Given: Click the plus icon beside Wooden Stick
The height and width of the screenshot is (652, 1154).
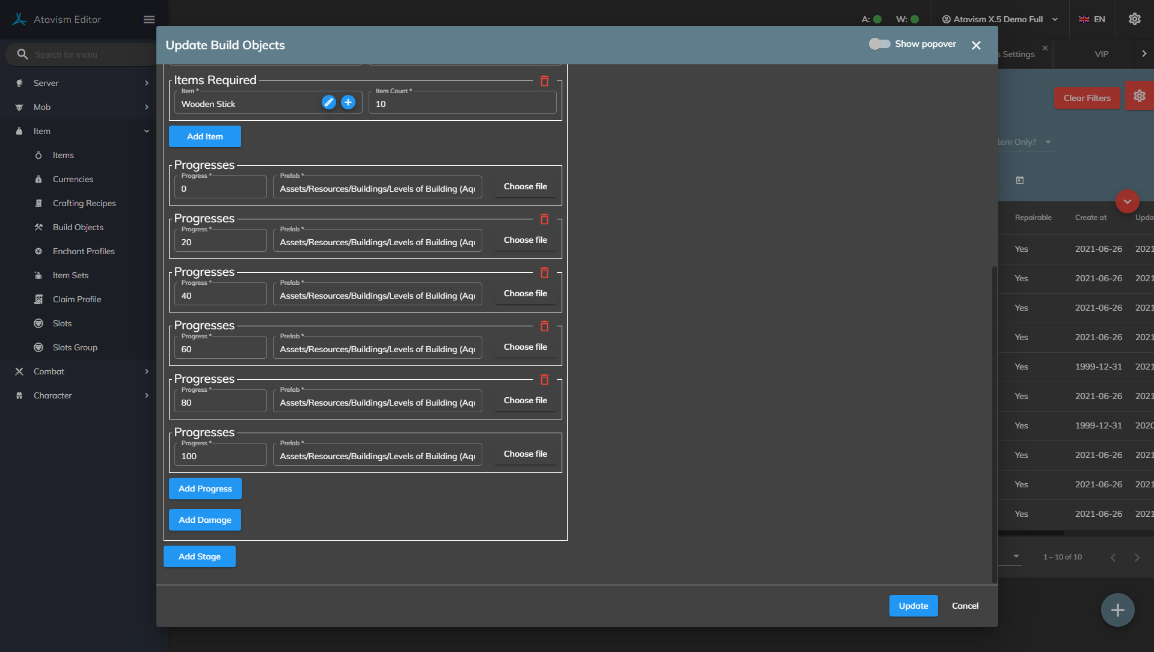Looking at the screenshot, I should click(348, 103).
